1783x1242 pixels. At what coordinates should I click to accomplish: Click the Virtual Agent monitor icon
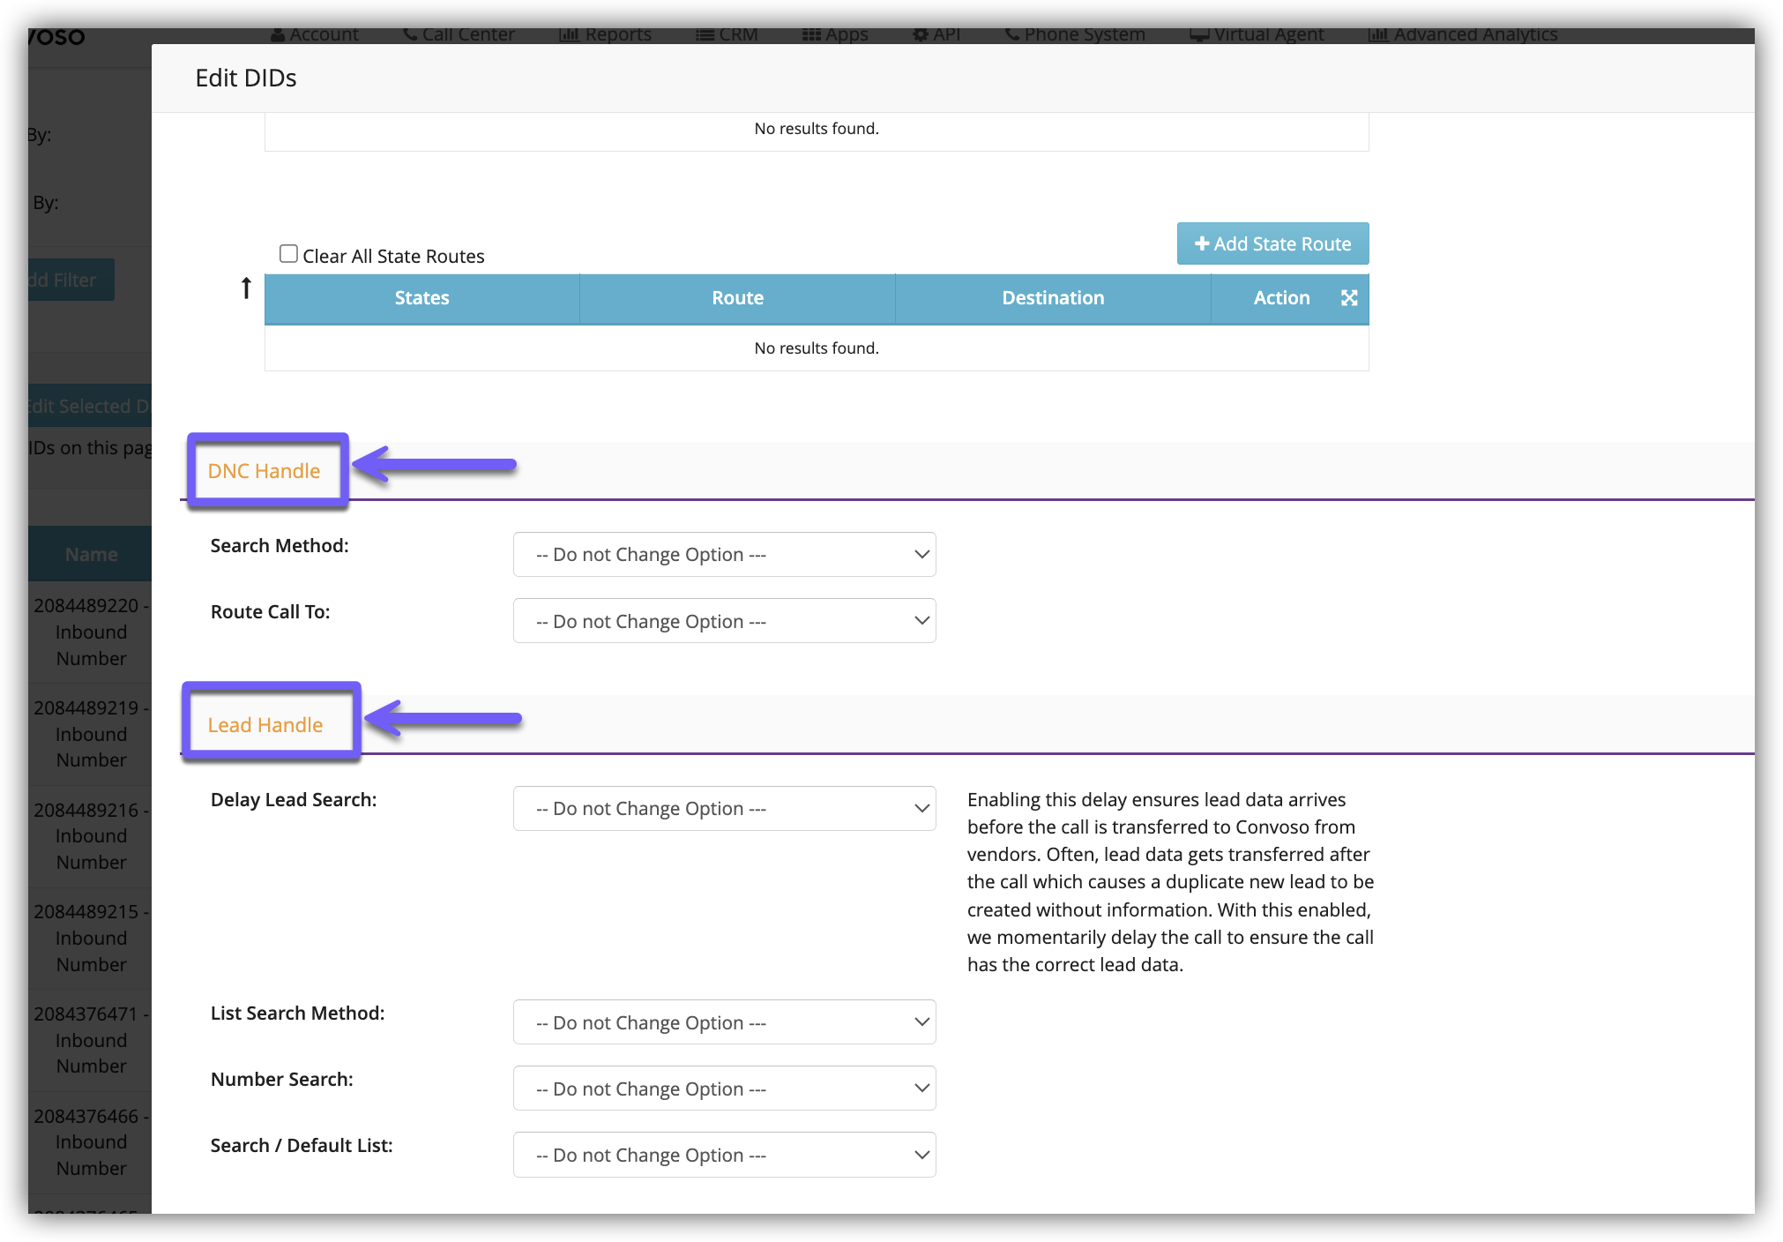[x=1199, y=35]
